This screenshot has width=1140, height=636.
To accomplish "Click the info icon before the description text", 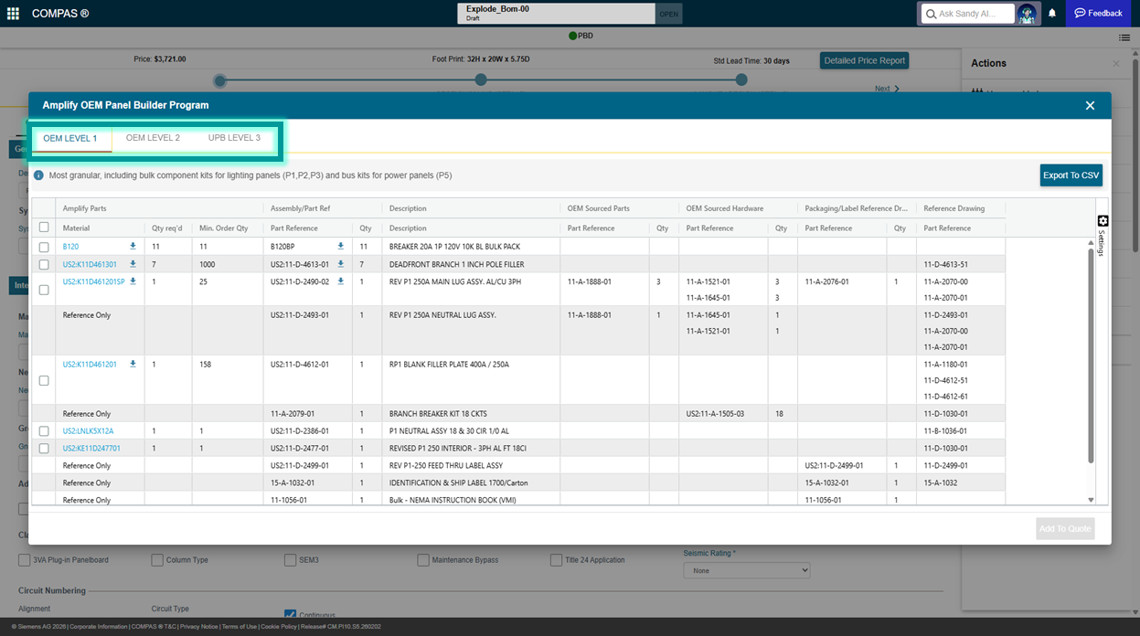I will coord(39,175).
